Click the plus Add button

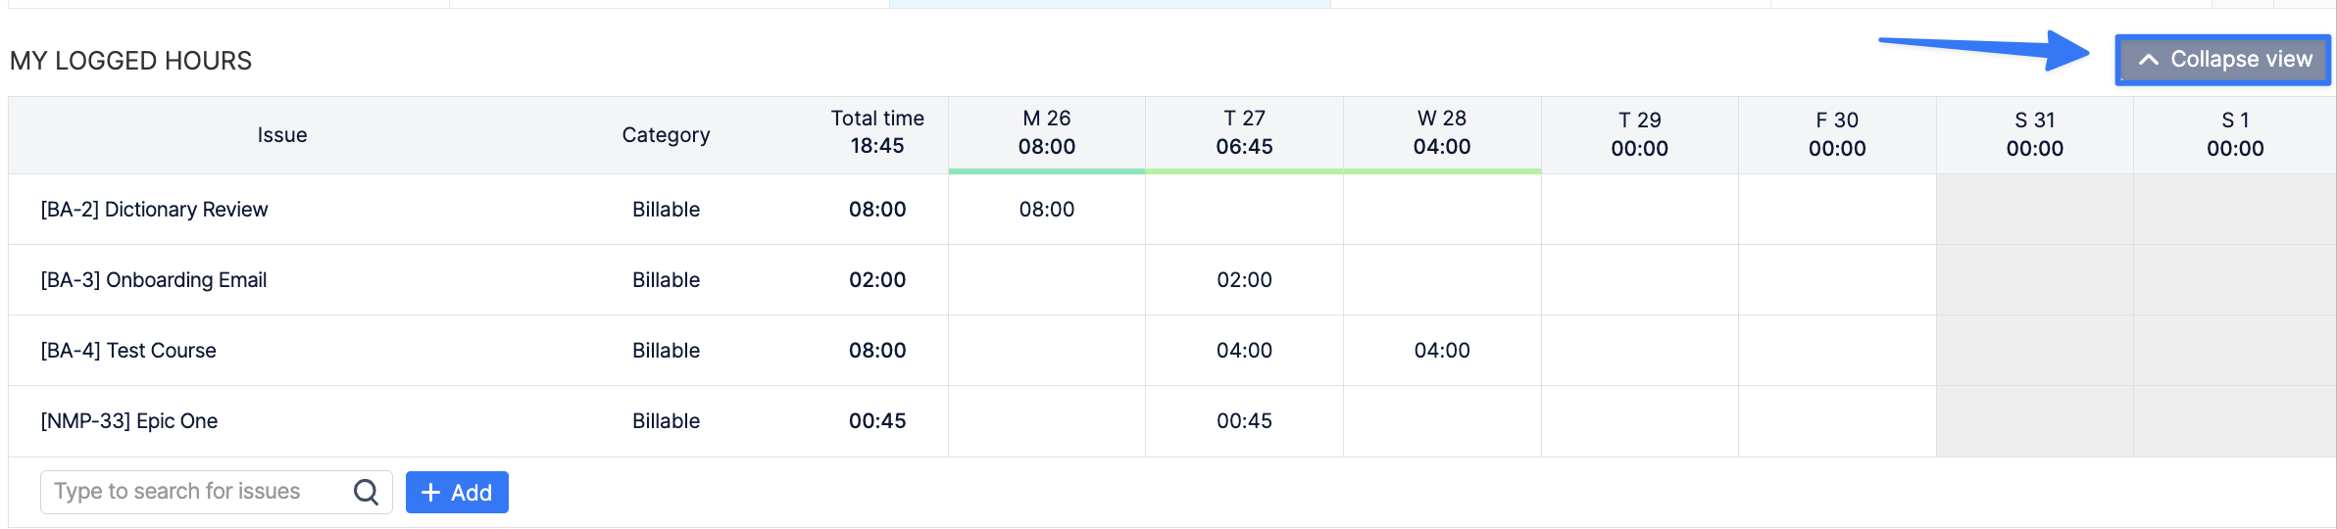click(x=457, y=493)
